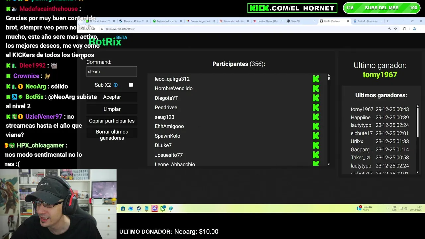425x239 pixels.
Task: Click Taker_Izl row in Ultimos ganadores
Action: point(380,158)
